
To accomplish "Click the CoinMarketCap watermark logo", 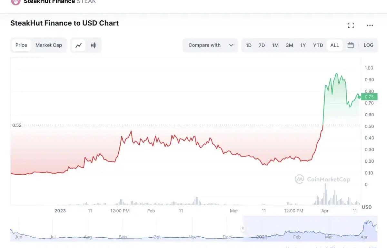I will 299,179.
